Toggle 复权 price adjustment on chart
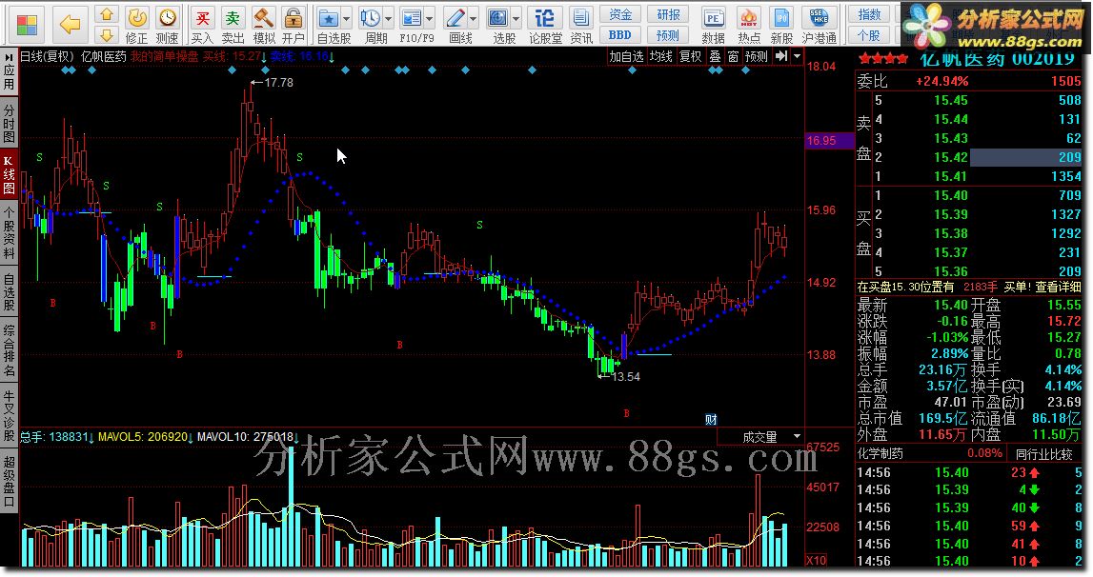This screenshot has height=577, width=1093. point(690,56)
